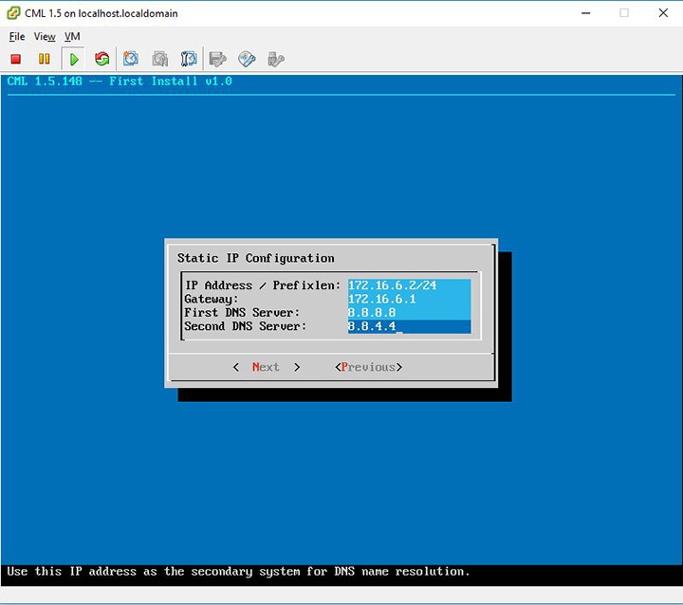This screenshot has height=605, width=683.
Task: Click the reset VM icon
Action: pyautogui.click(x=102, y=59)
